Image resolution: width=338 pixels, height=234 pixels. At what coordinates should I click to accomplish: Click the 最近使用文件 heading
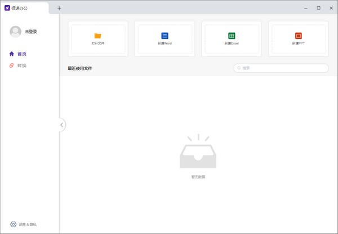pyautogui.click(x=80, y=68)
